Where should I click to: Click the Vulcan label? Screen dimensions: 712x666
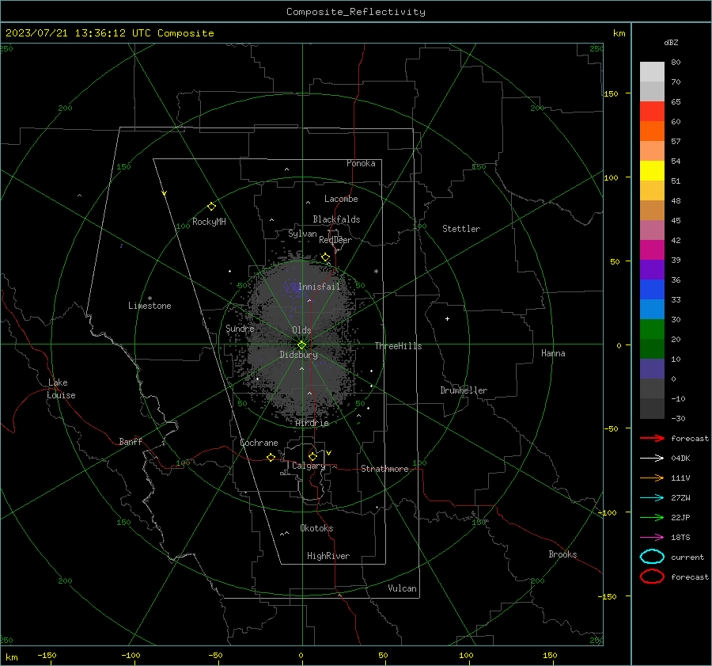click(x=402, y=588)
